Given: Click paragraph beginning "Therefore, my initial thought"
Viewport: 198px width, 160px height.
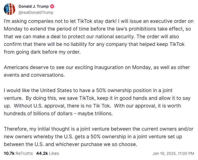Looking at the screenshot, I should 98,137.
